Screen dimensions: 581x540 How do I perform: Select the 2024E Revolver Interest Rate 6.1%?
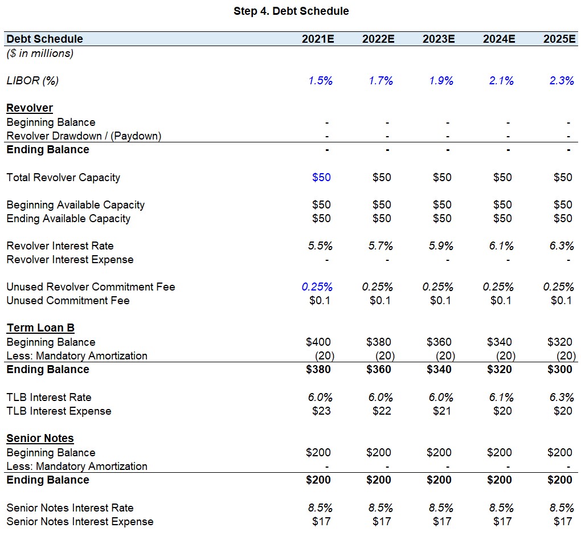501,246
